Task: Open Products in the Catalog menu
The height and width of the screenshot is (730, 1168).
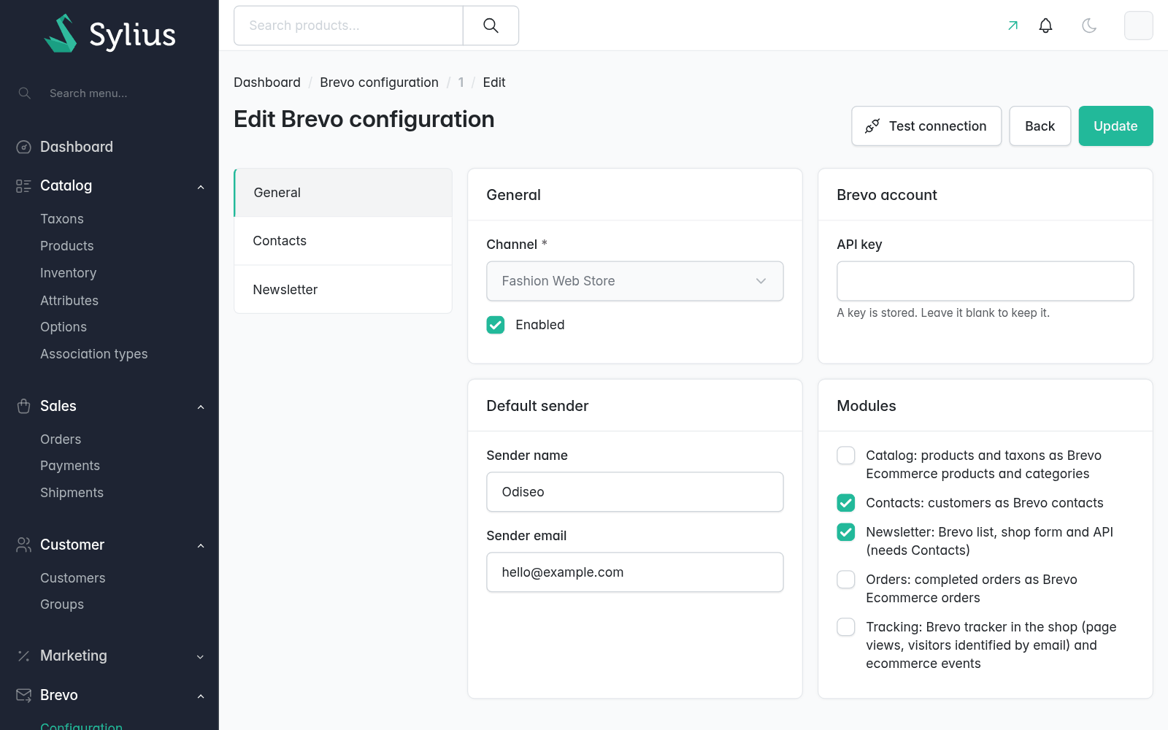Action: (67, 246)
